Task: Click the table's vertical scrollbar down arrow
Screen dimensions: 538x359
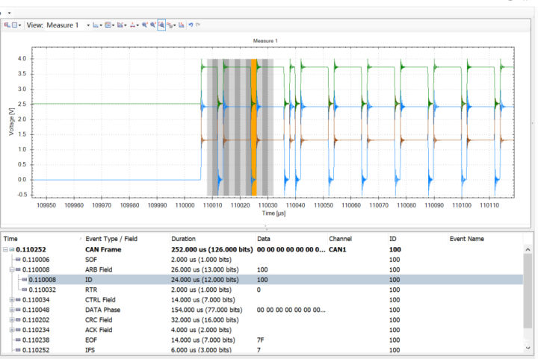Action: (528, 348)
